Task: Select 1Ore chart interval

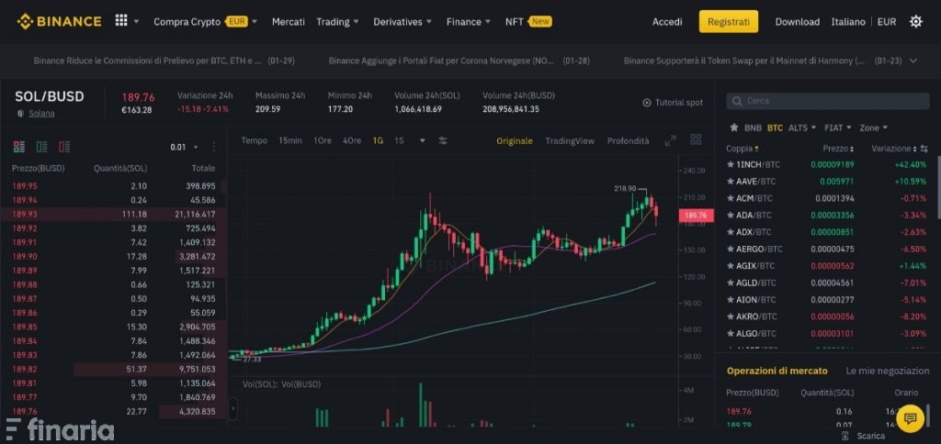Action: pos(323,140)
